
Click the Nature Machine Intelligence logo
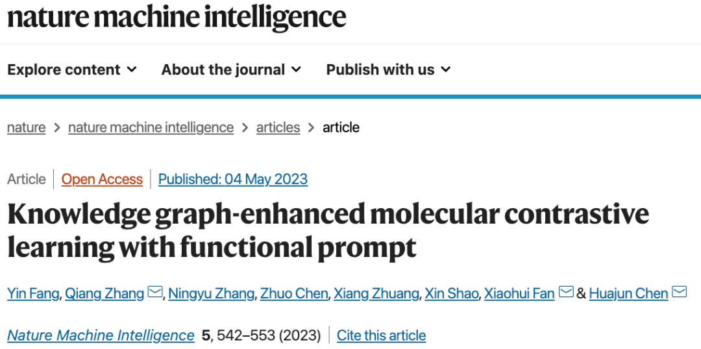[177, 18]
